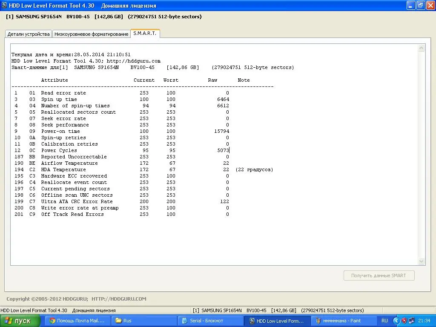436x327 pixels.
Task: Open Chrome Помощь Почта Mail taskbar item
Action: tap(77, 321)
